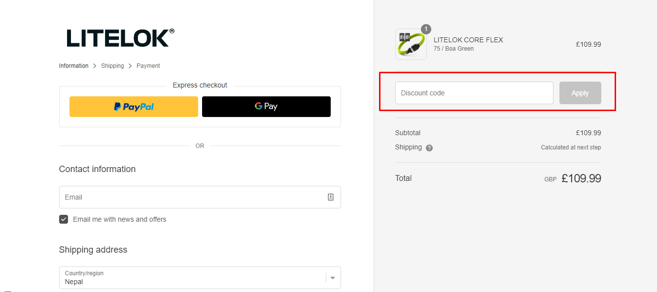This screenshot has width=657, height=292.
Task: Click the Subtotal label
Action: [408, 133]
